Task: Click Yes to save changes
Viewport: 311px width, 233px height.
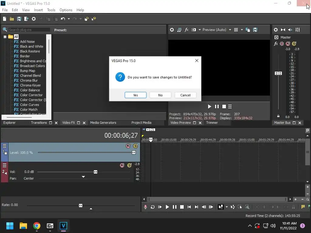Action: (135, 95)
